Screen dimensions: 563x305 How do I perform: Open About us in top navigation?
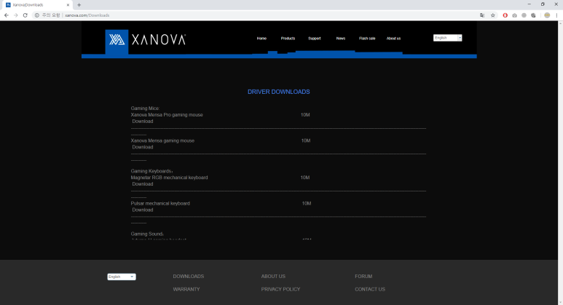point(393,38)
